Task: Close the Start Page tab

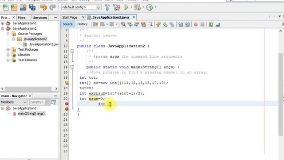Action: [83, 17]
